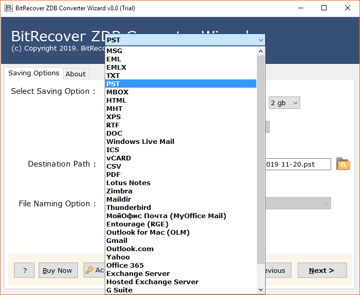Select EML from the format list
Viewport: 360px width, 295px height.
point(181,59)
